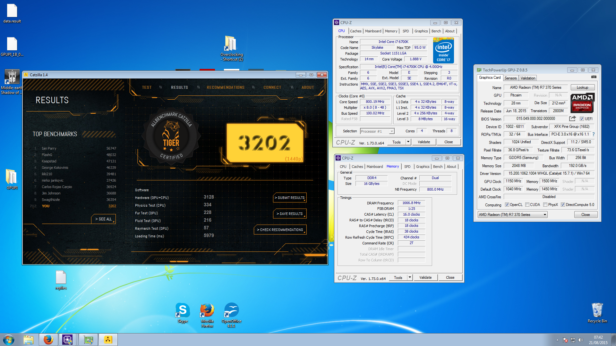This screenshot has width=616, height=346.
Task: Open the ABOUT tab in Catzilla
Action: coord(307,87)
